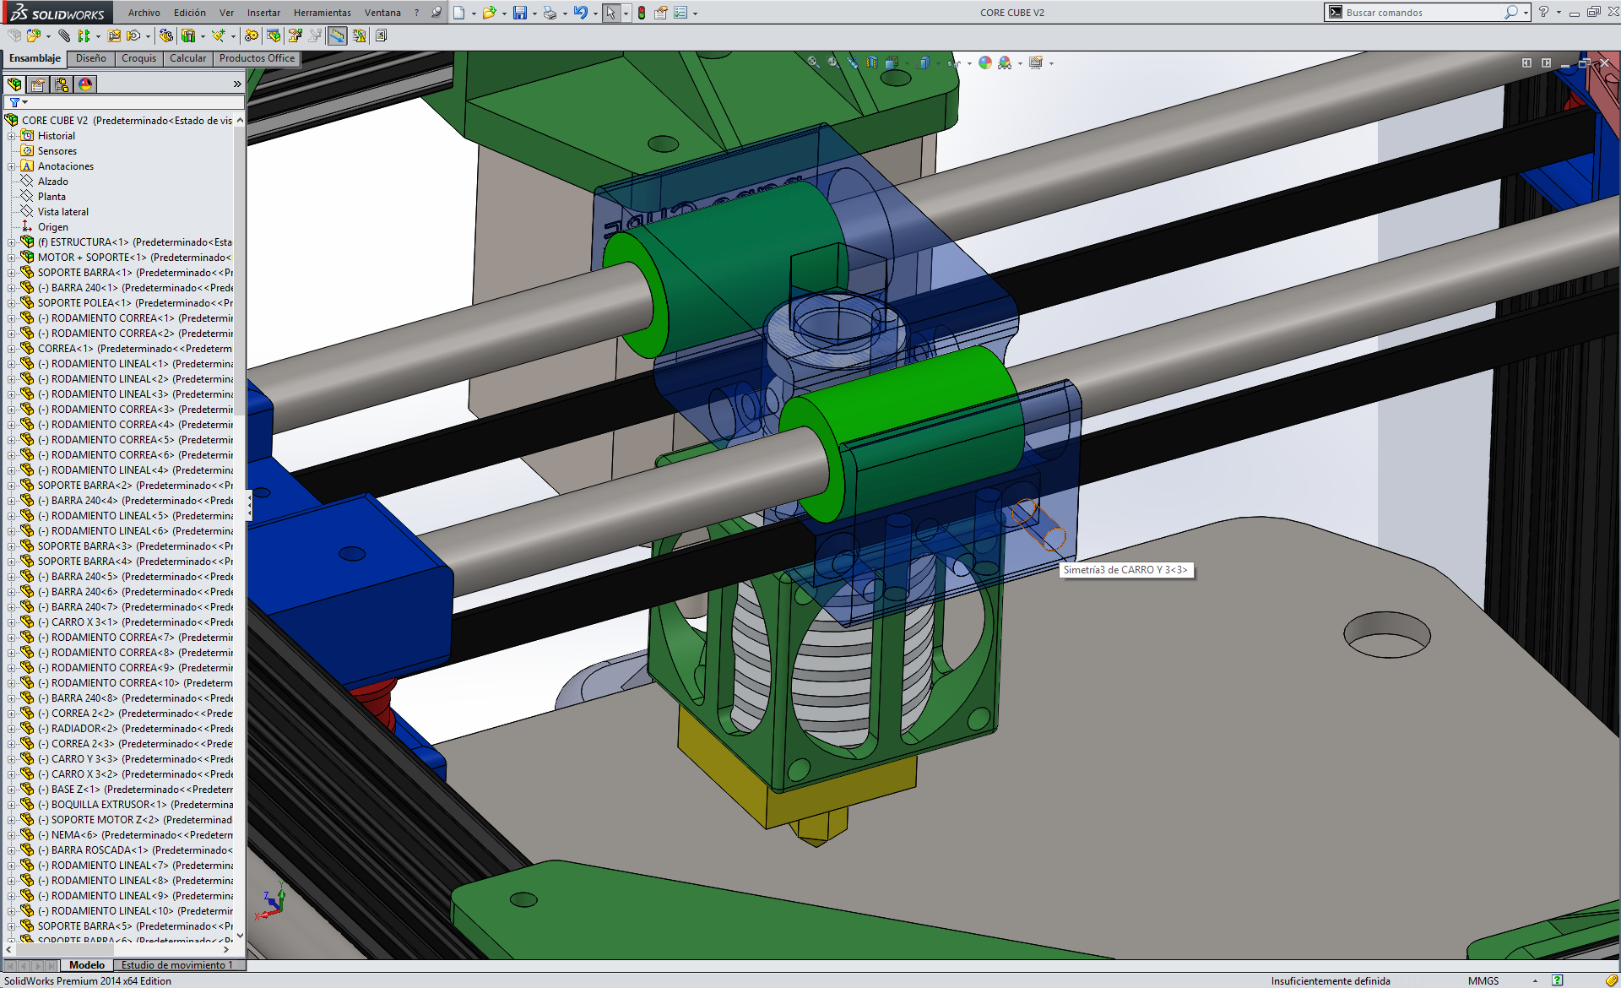Click the Bill of Materials icon
The image size is (1621, 988).
coord(274,35)
